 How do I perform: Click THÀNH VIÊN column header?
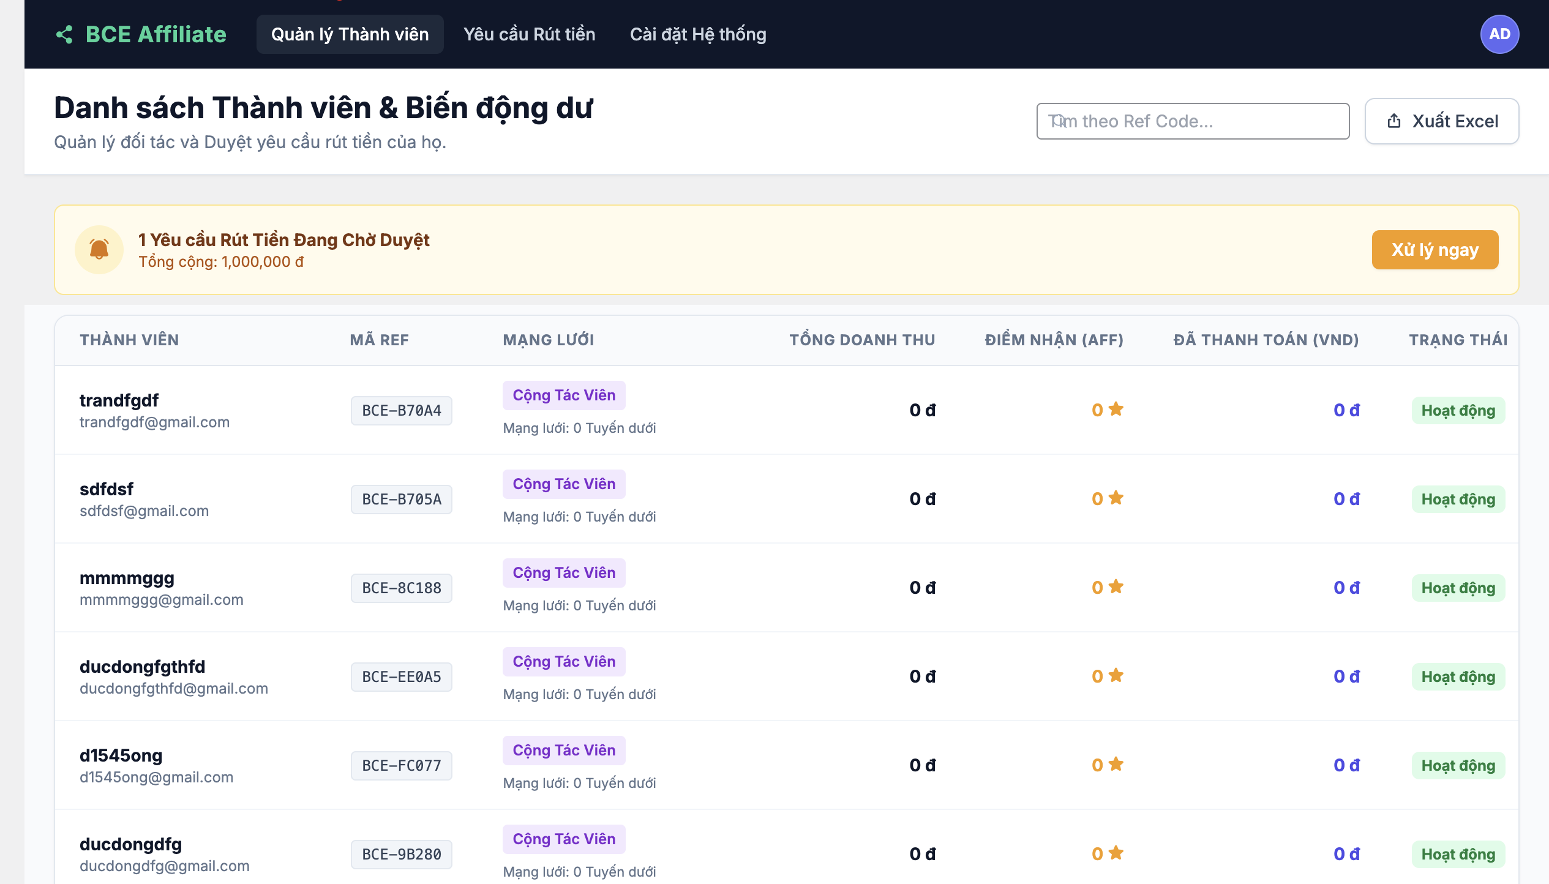(129, 340)
